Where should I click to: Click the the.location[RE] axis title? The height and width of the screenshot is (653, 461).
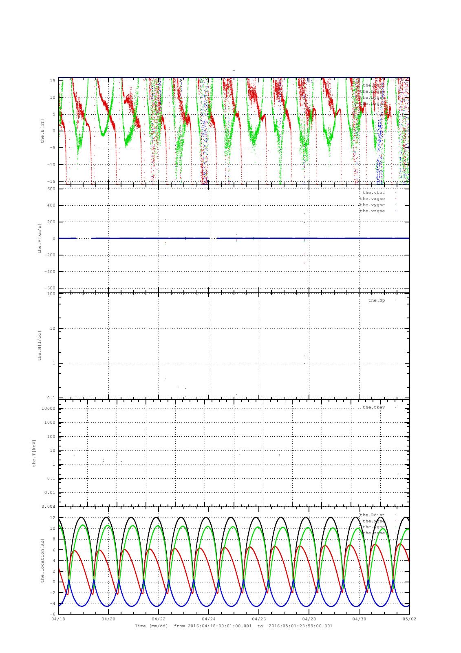42,560
